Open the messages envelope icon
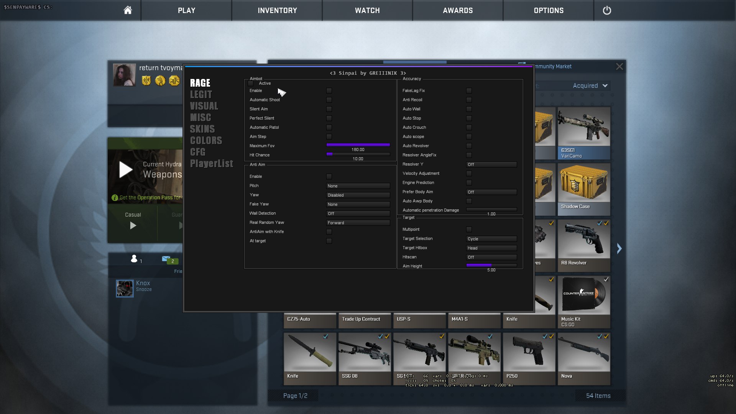Viewport: 736px width, 414px height. (x=166, y=259)
